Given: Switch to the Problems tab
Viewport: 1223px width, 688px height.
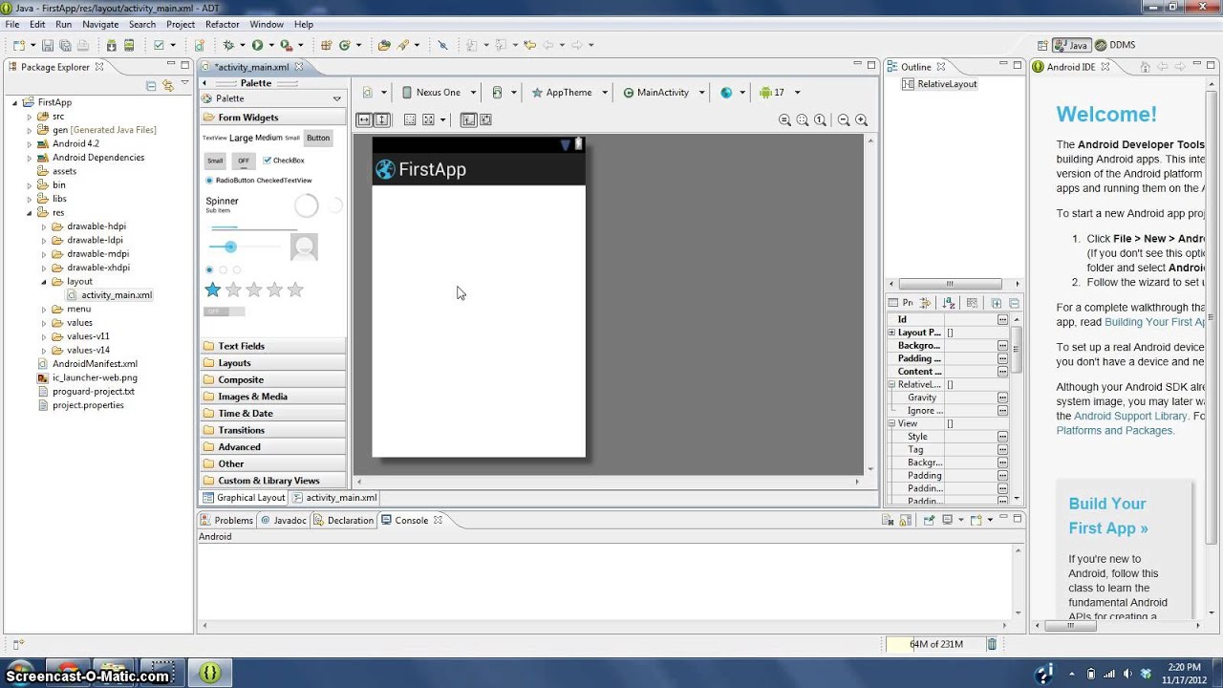Looking at the screenshot, I should (x=227, y=520).
